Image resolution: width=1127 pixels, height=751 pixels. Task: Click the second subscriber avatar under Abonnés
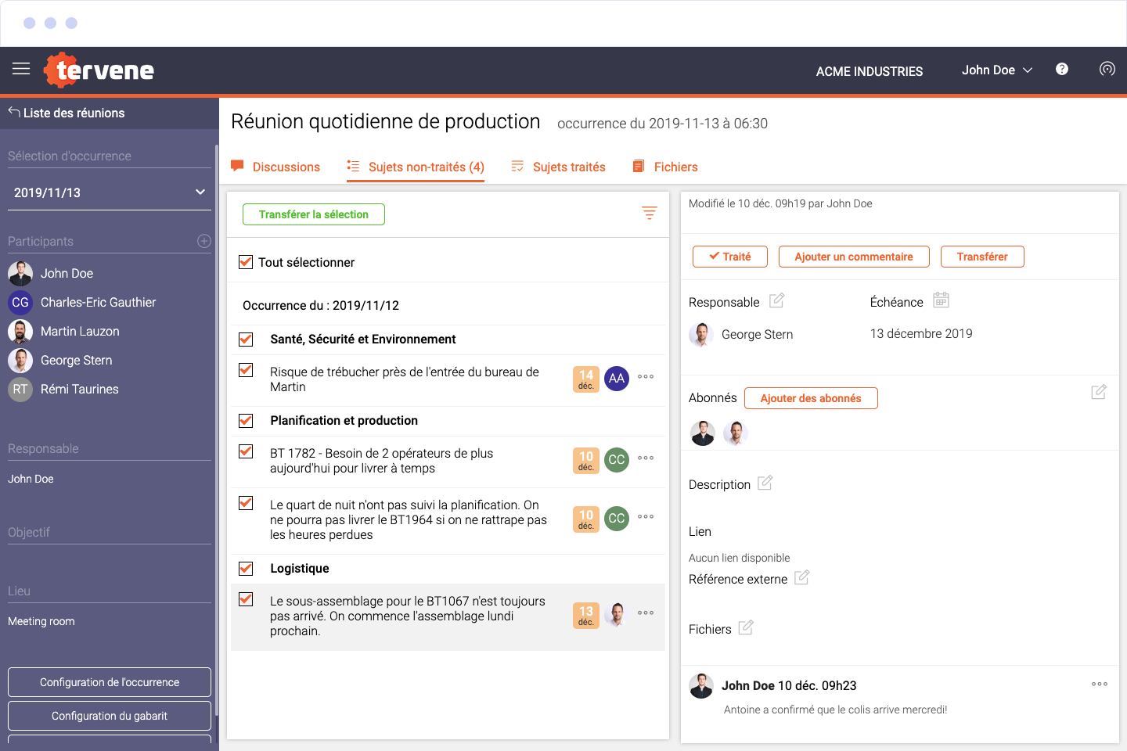tap(736, 433)
